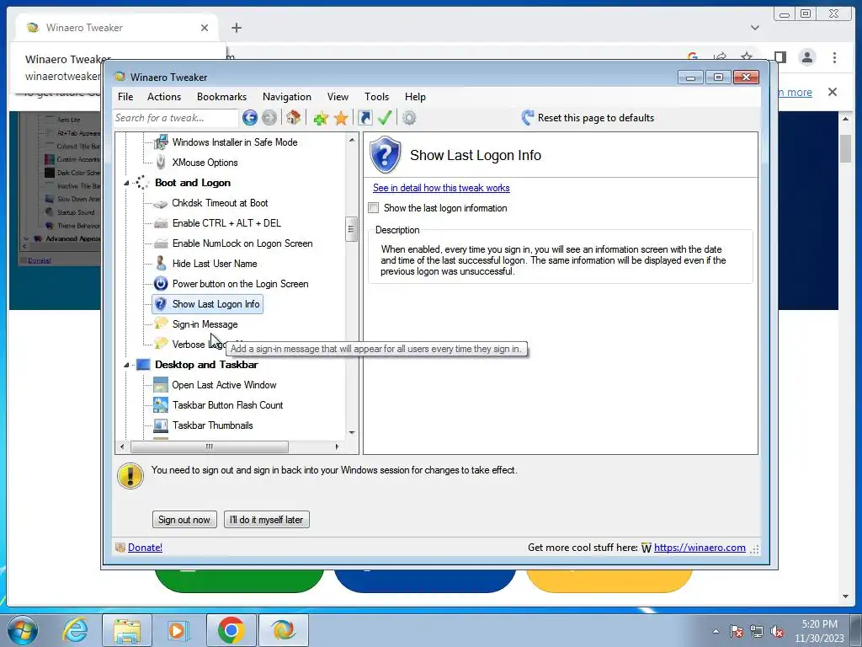Screen dimensions: 862x647
Task: Open the File menu
Action: coord(125,97)
